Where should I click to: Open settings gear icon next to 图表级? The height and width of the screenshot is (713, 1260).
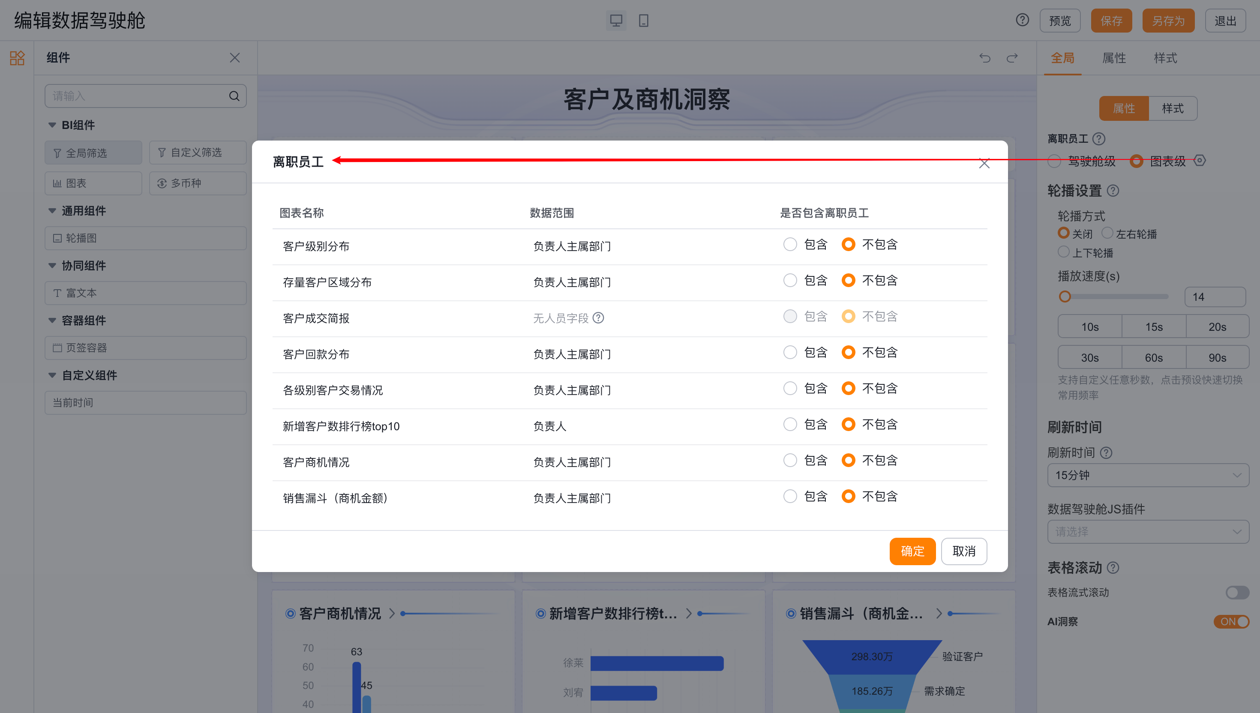pos(1199,160)
